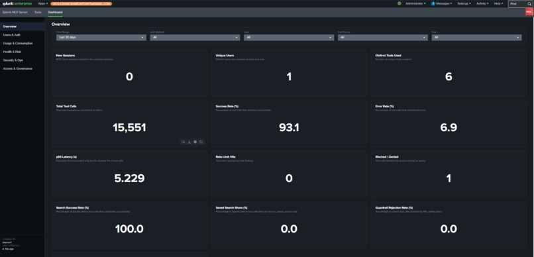Click the Saved Search Share (%) title

232,207
